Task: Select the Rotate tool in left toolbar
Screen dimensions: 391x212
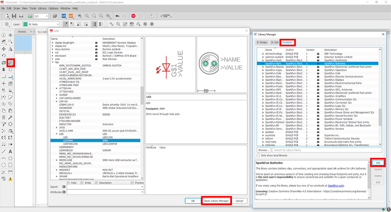Action: (x=4, y=56)
